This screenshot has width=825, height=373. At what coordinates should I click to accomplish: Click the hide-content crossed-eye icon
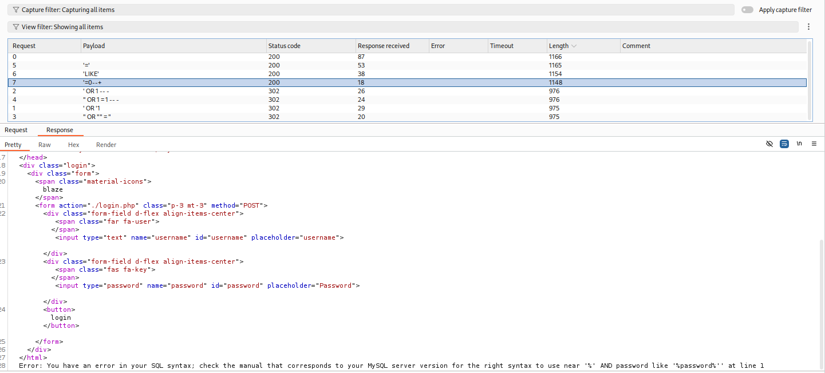(x=769, y=144)
